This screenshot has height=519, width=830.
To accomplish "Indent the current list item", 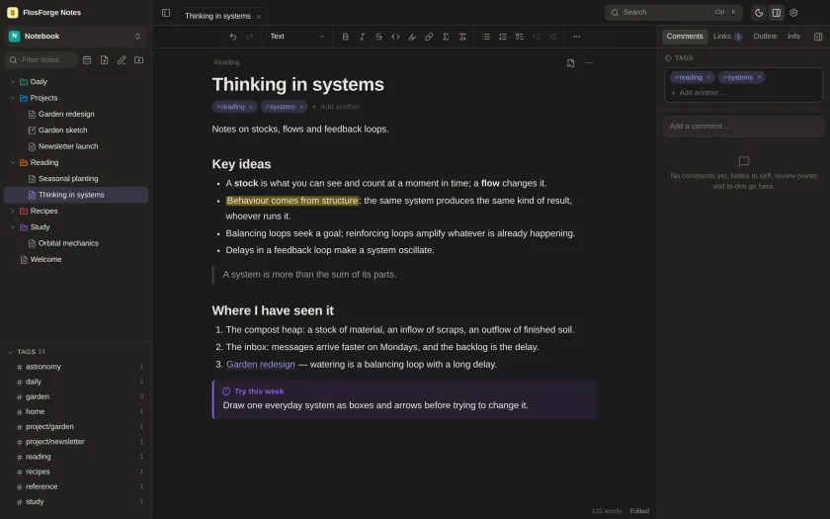I will (x=552, y=37).
